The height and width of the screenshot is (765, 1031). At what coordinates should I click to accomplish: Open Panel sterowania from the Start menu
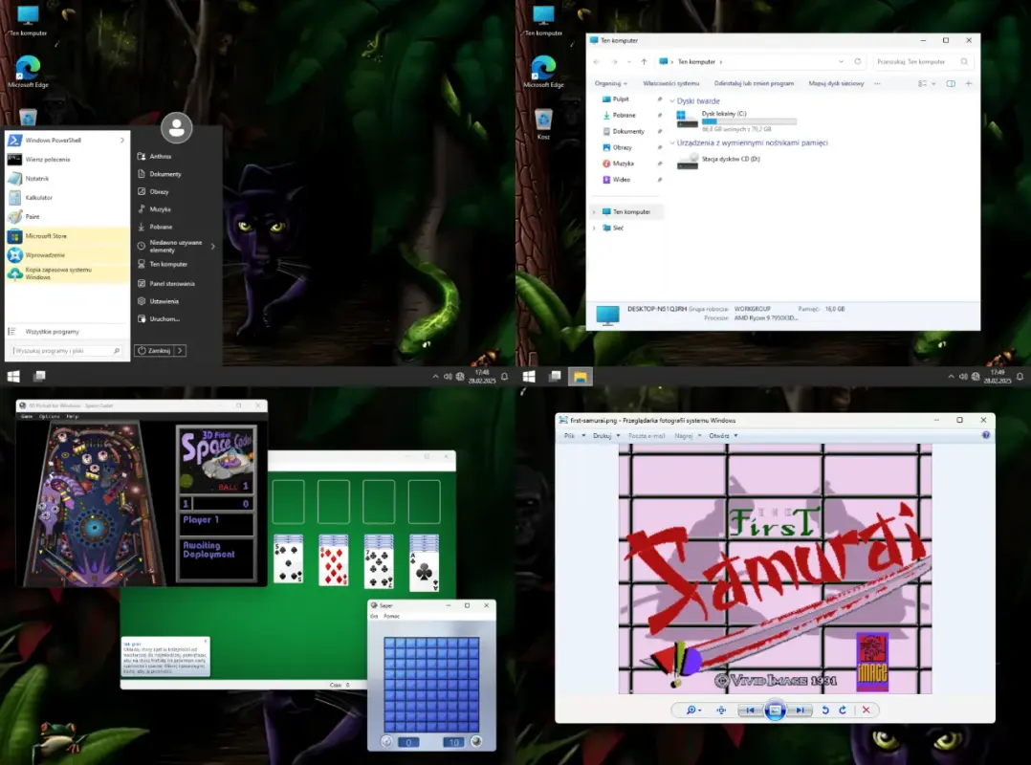click(x=172, y=283)
